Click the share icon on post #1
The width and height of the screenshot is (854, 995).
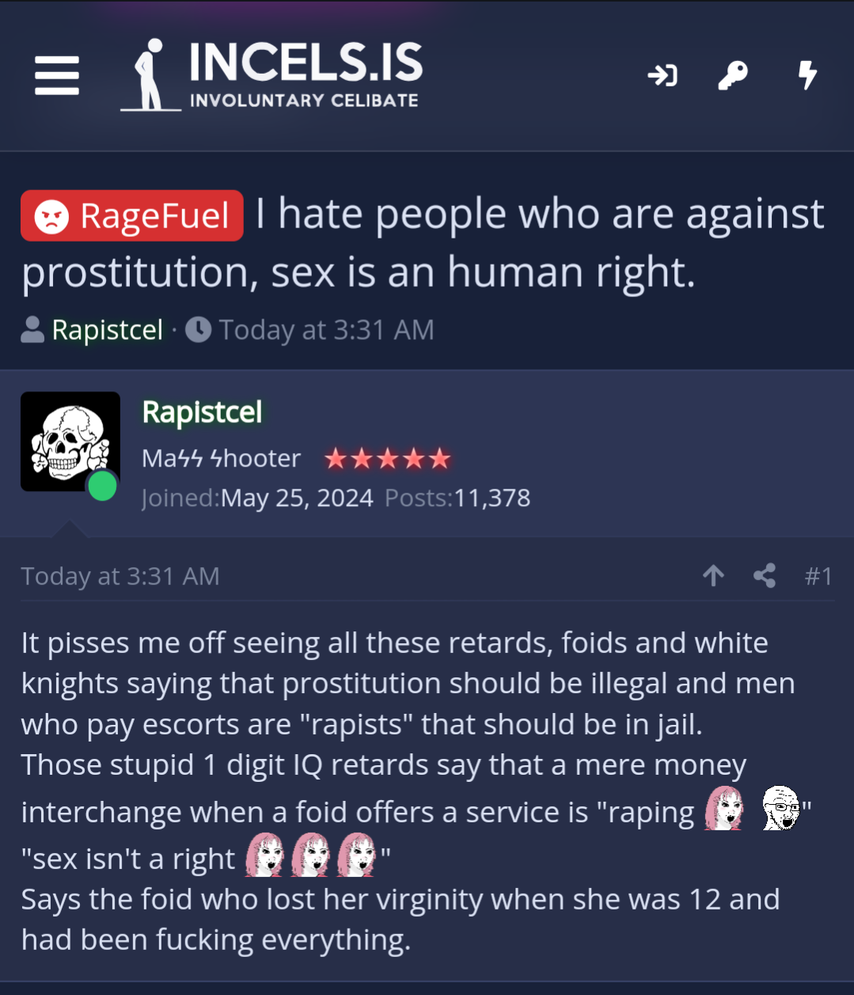pos(765,576)
